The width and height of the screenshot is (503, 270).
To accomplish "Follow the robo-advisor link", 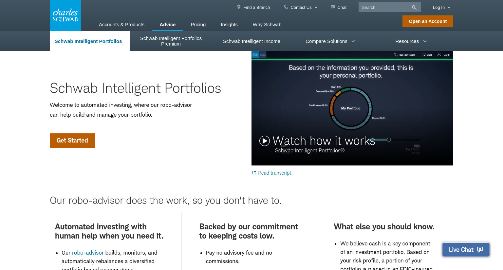I will 88,253.
